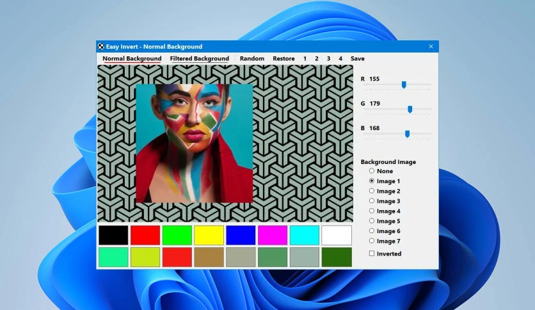Viewport: 535px width, 310px height.
Task: Click the G slider handle
Action: point(410,110)
